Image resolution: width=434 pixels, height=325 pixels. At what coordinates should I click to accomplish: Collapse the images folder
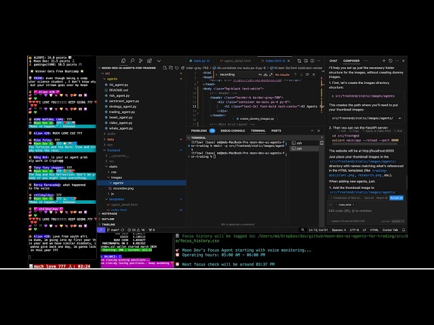[116, 177]
